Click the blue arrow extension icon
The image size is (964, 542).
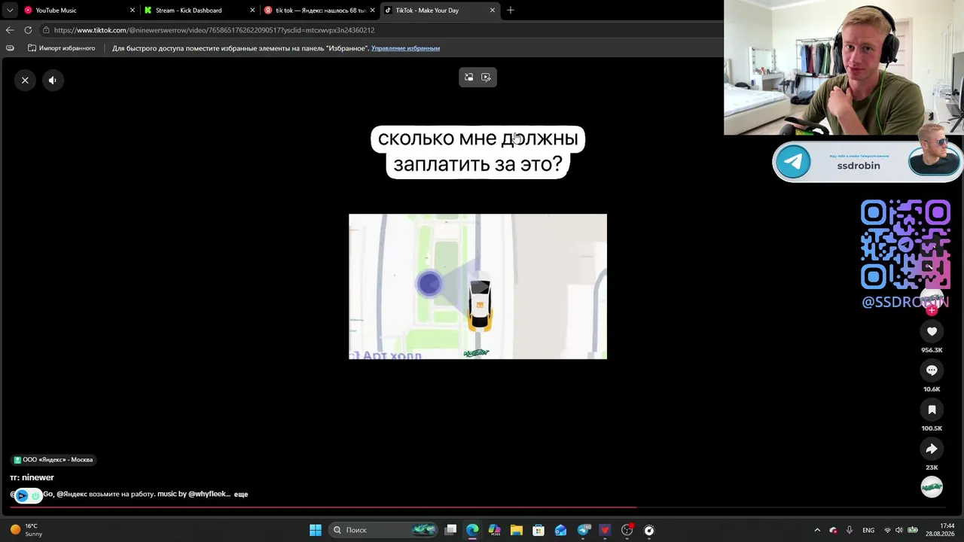(x=22, y=495)
